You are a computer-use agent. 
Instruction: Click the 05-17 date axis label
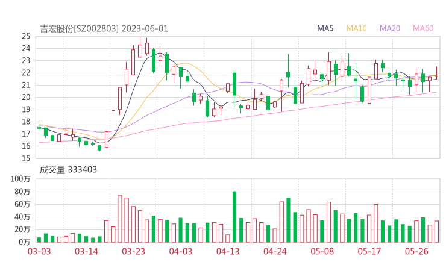pos(369,251)
